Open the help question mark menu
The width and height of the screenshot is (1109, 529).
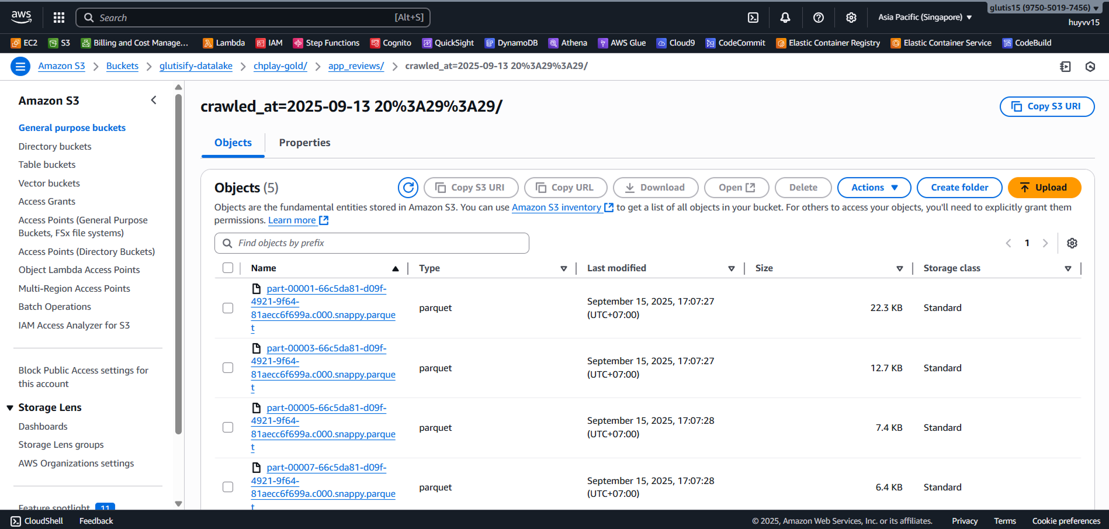(x=819, y=18)
